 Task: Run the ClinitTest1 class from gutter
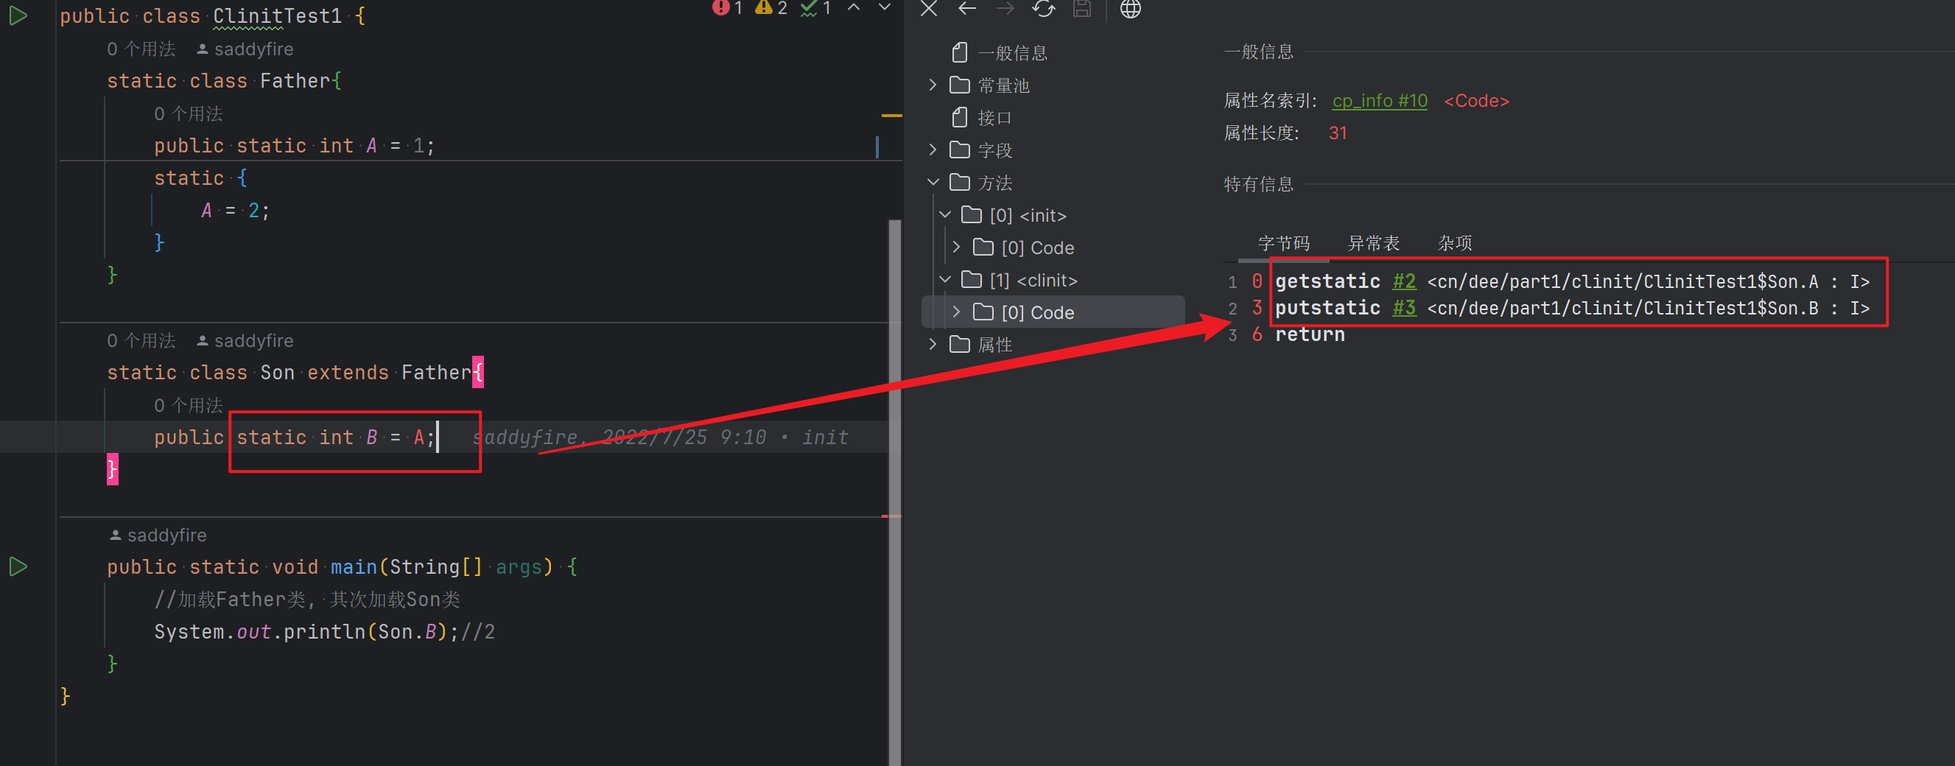[18, 16]
